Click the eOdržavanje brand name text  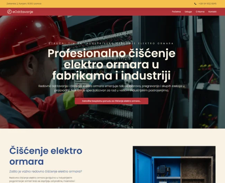click(x=23, y=12)
